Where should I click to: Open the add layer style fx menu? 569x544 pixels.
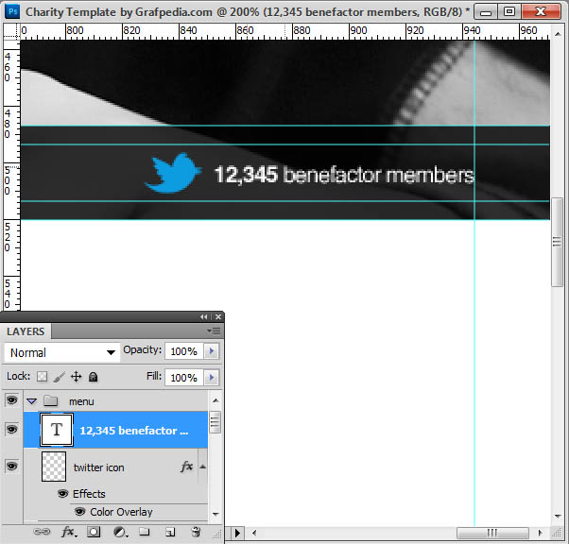tap(69, 532)
